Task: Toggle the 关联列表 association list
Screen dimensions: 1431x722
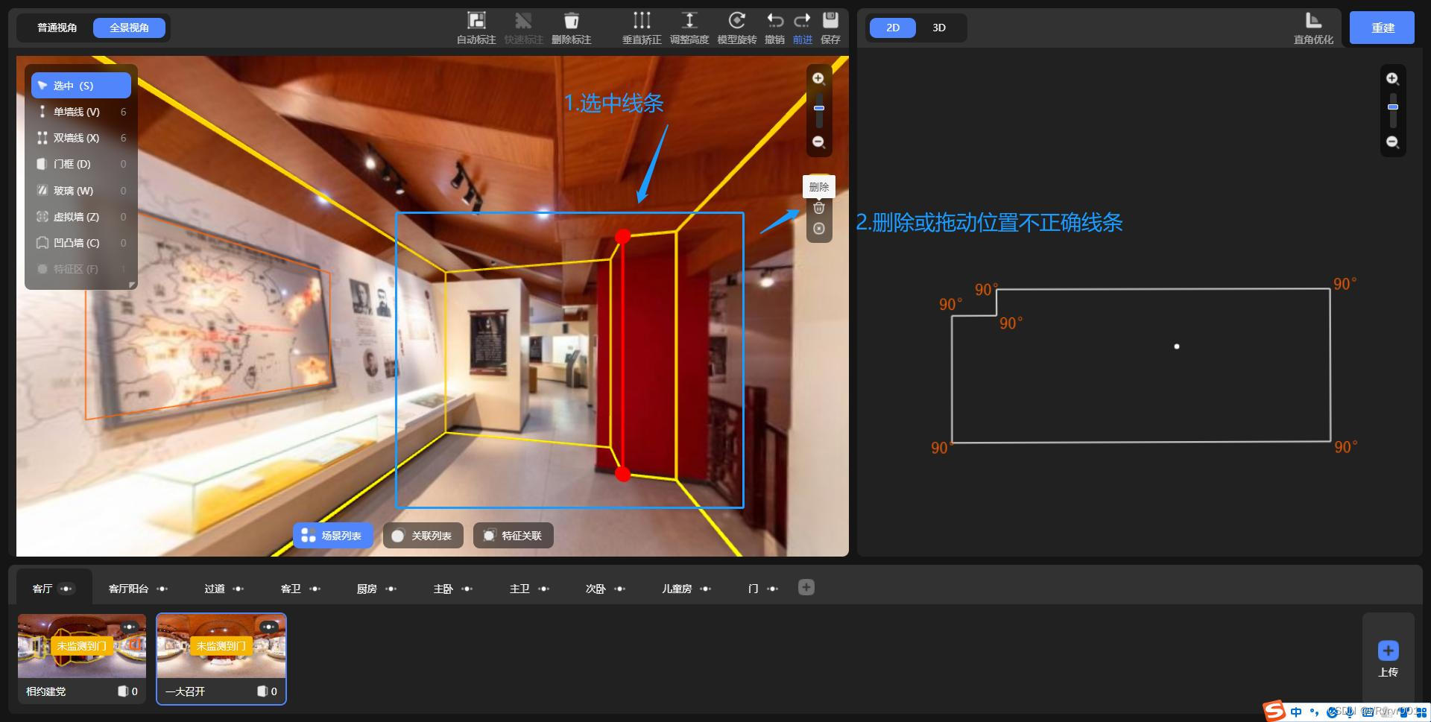Action: click(423, 536)
